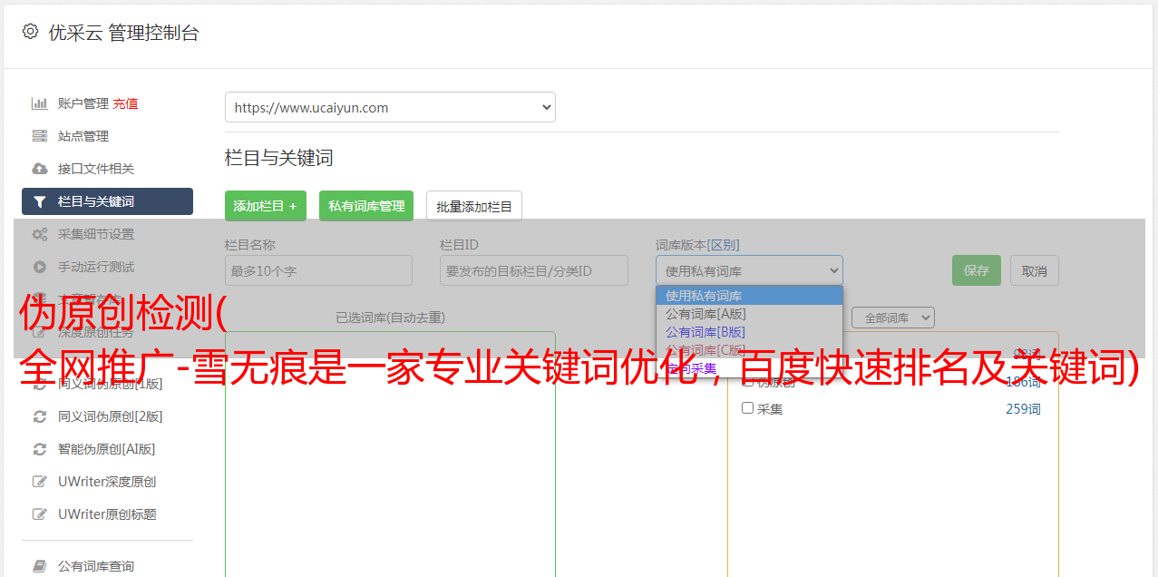Open the site URL dropdown
The image size is (1158, 577).
click(x=390, y=107)
